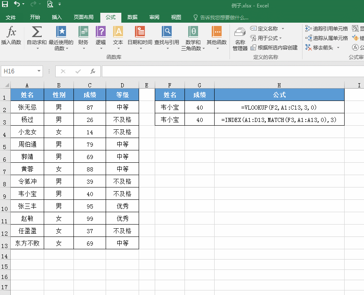Switch to the 页面布局 tab
The image size is (364, 295).
coord(83,17)
